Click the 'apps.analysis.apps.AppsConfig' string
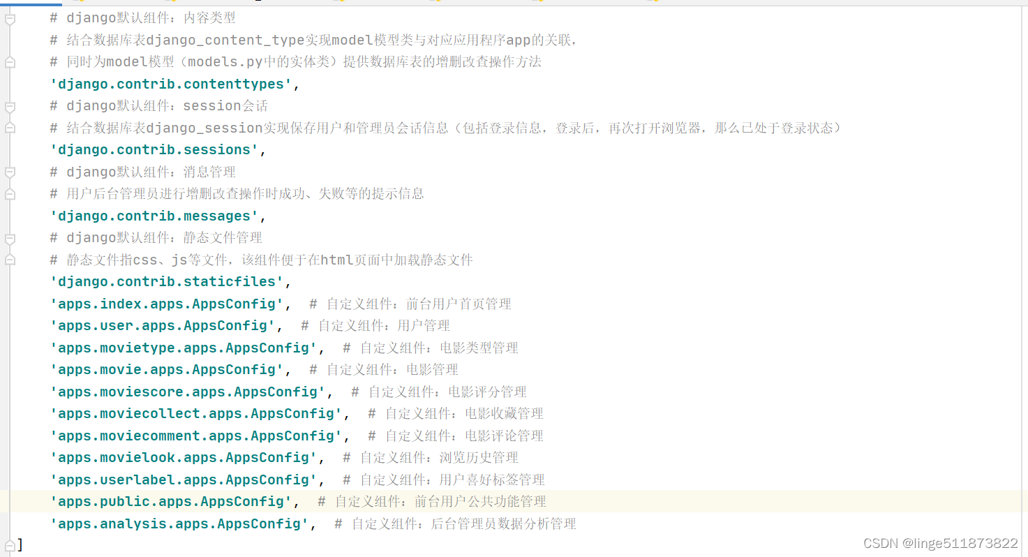 point(179,524)
